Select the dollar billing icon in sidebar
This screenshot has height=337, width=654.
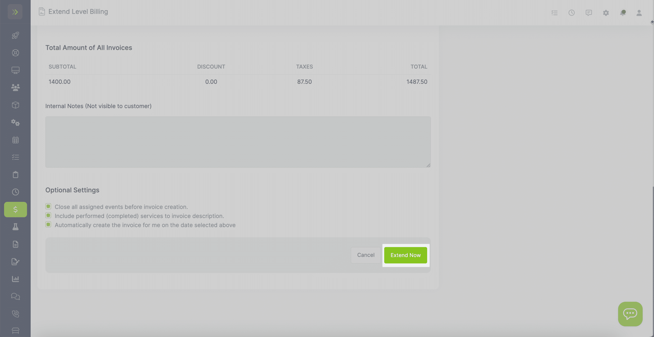15,210
